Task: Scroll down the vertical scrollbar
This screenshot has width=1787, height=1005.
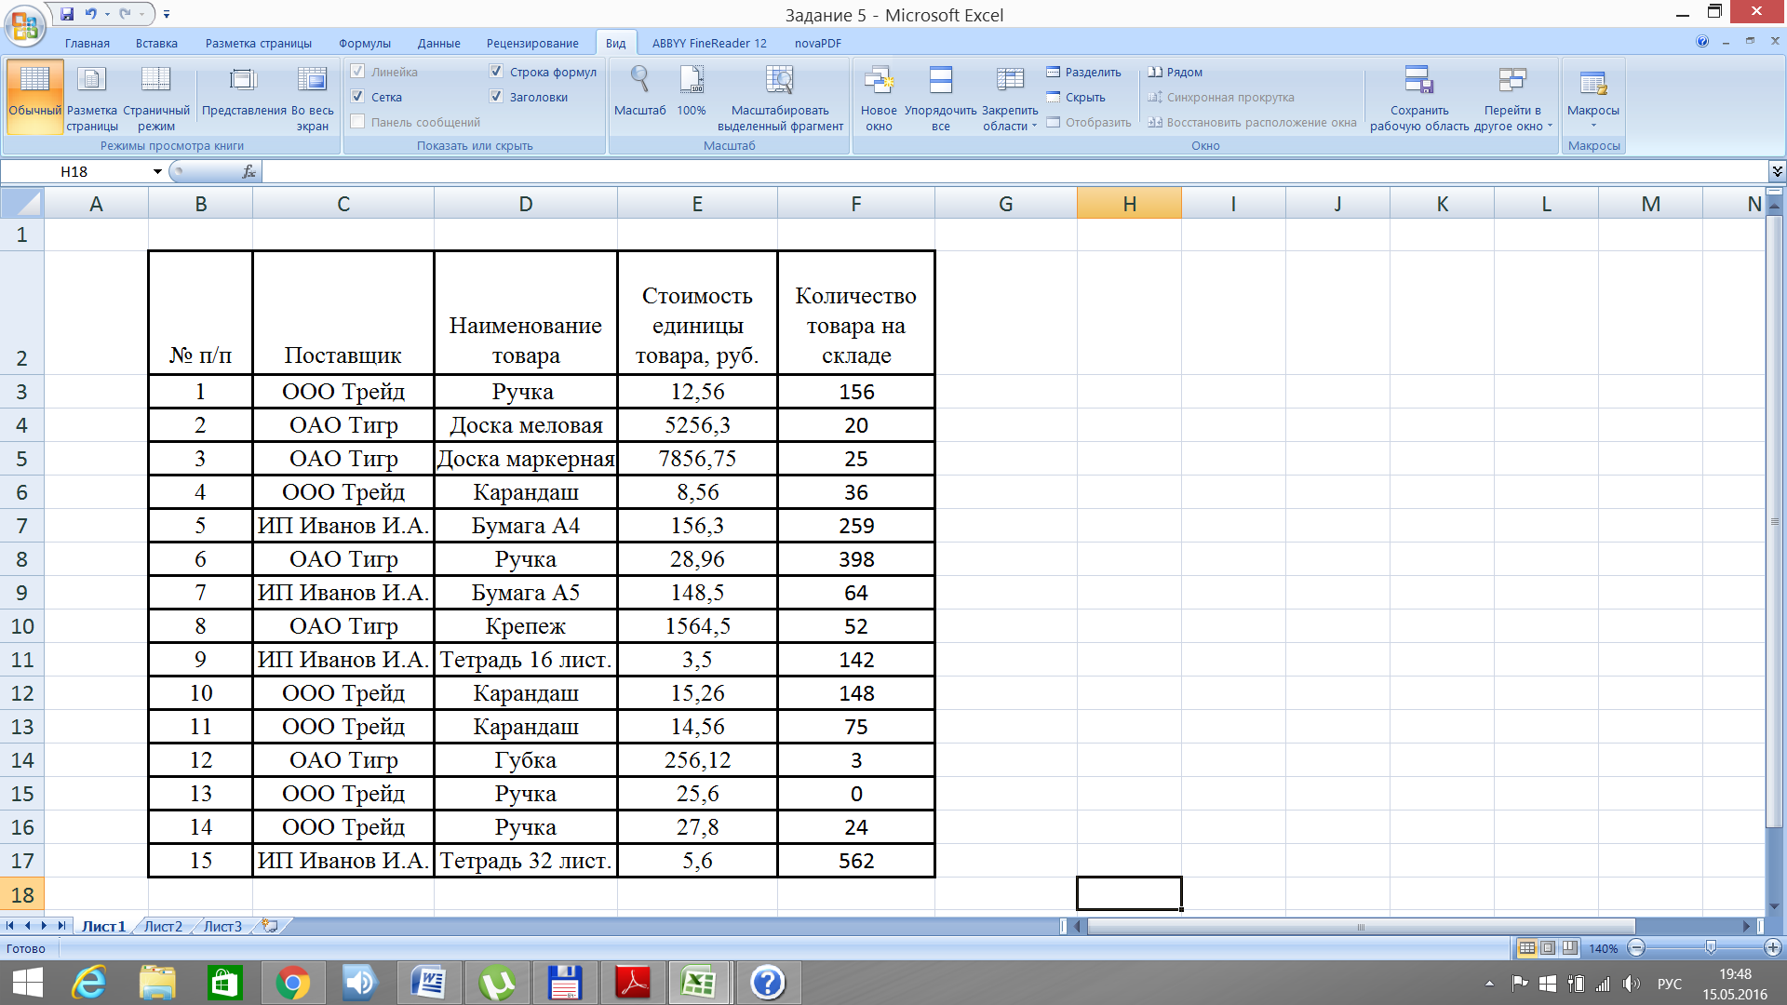Action: pos(1773,904)
